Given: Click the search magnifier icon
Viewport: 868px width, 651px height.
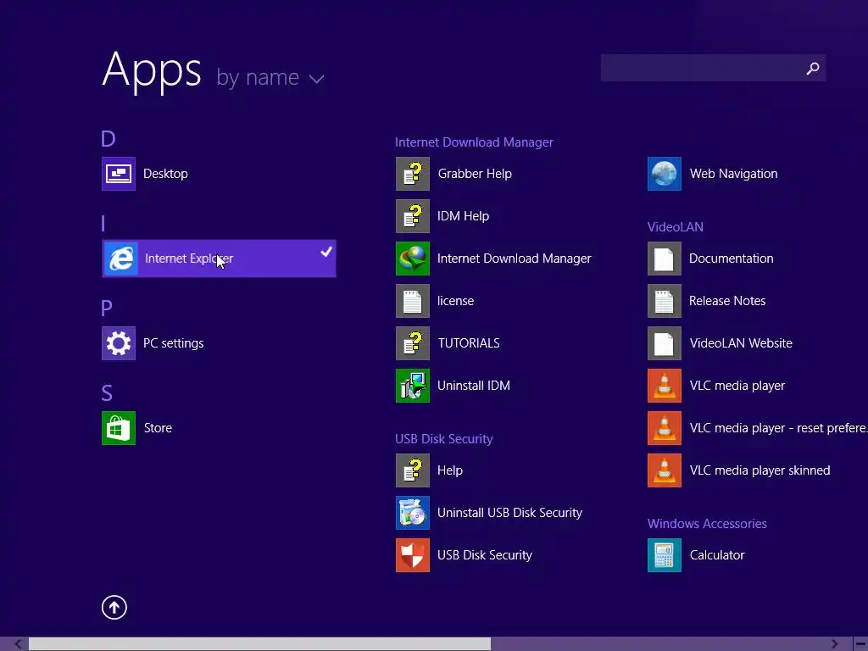Looking at the screenshot, I should coord(813,68).
